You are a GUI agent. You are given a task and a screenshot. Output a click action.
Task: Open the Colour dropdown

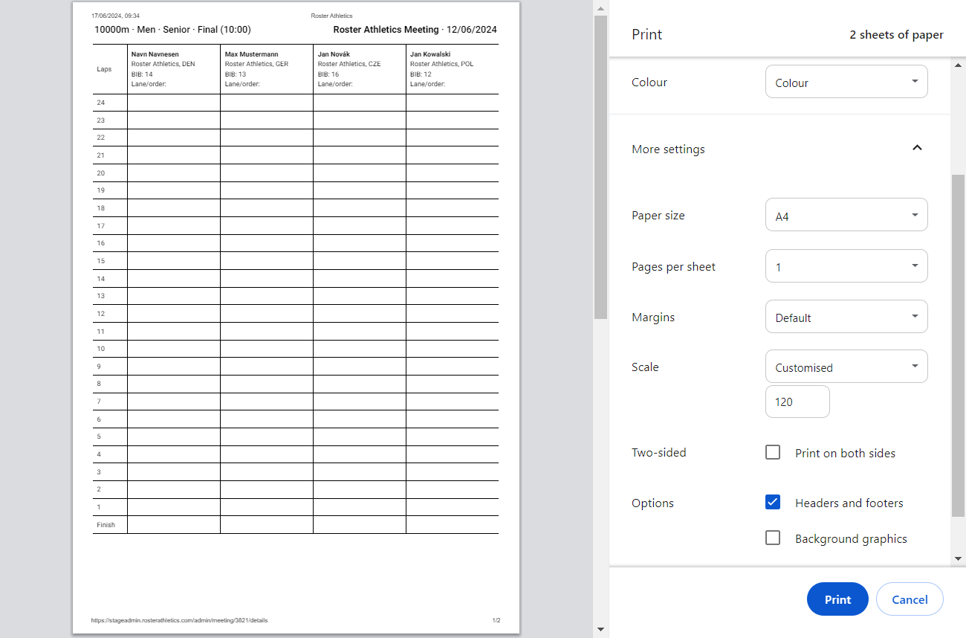pos(846,82)
